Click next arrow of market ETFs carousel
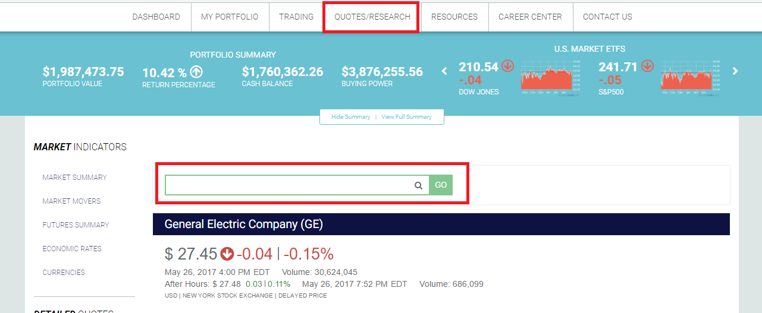Screen dimensions: 762x313 735,71
